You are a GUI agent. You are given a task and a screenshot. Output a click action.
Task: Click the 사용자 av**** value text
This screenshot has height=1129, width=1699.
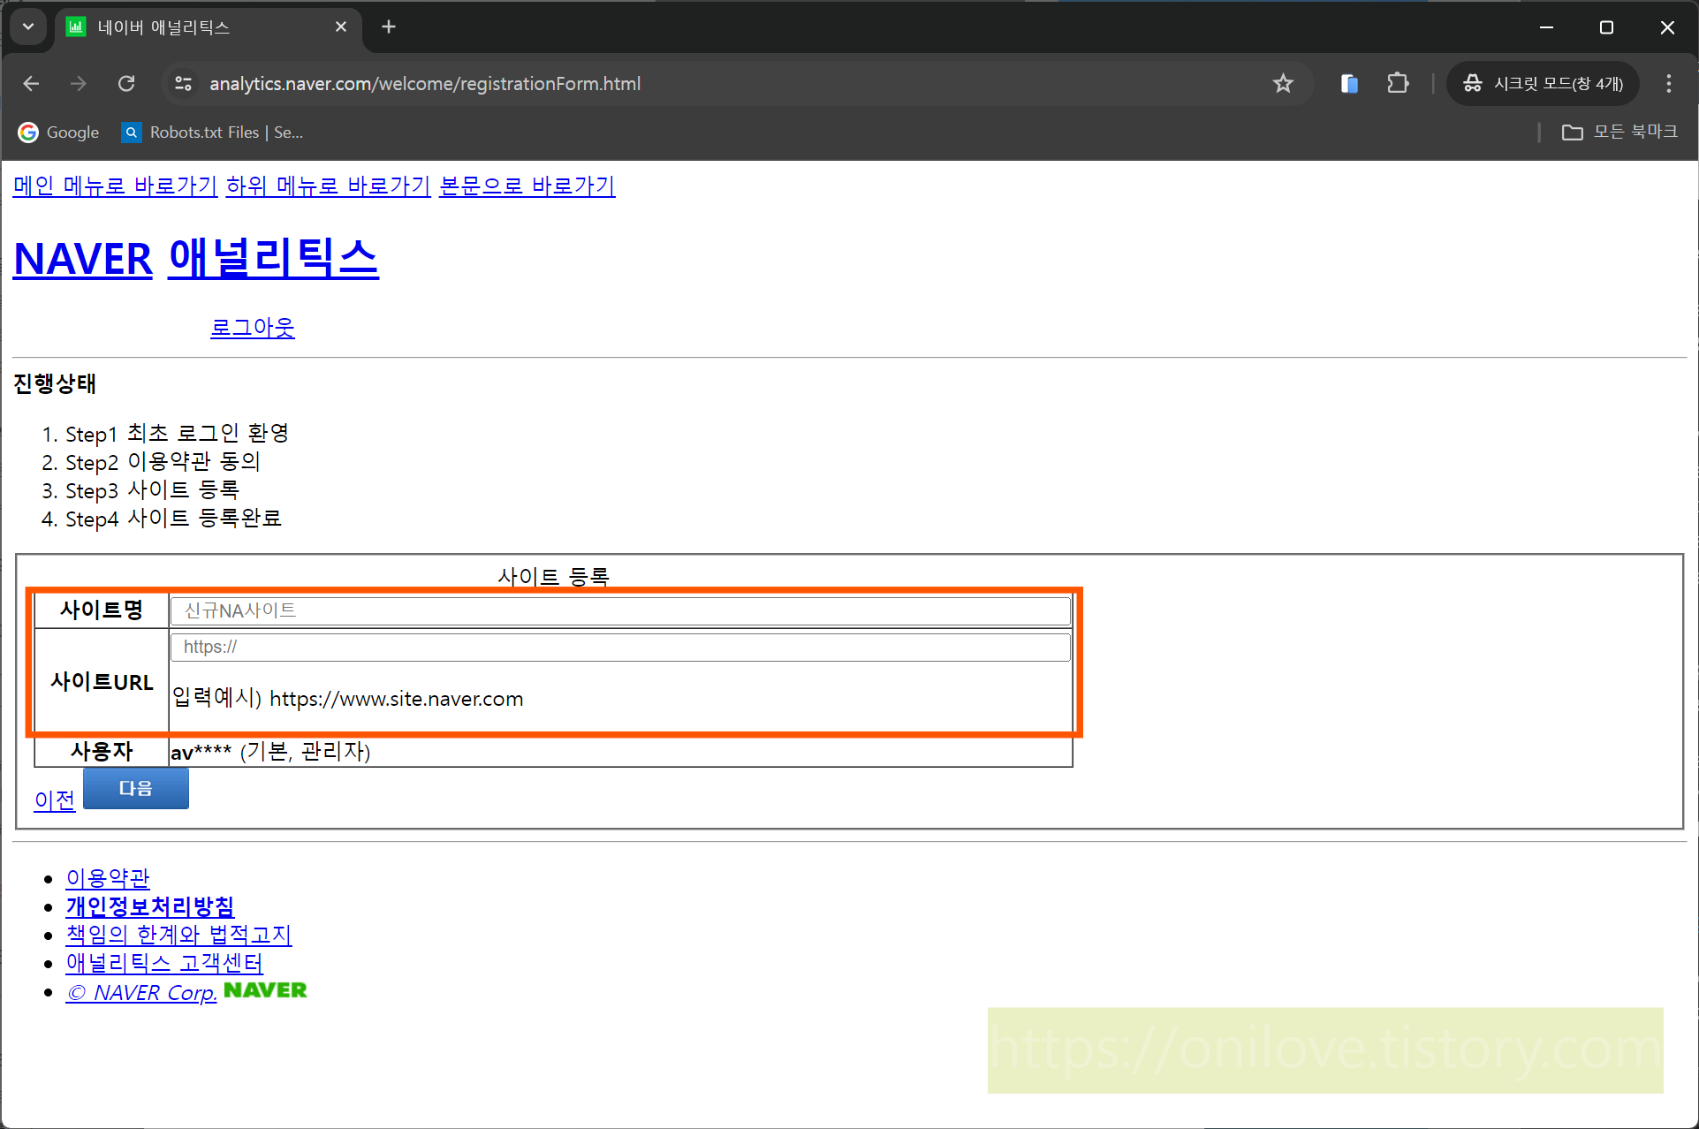270,752
